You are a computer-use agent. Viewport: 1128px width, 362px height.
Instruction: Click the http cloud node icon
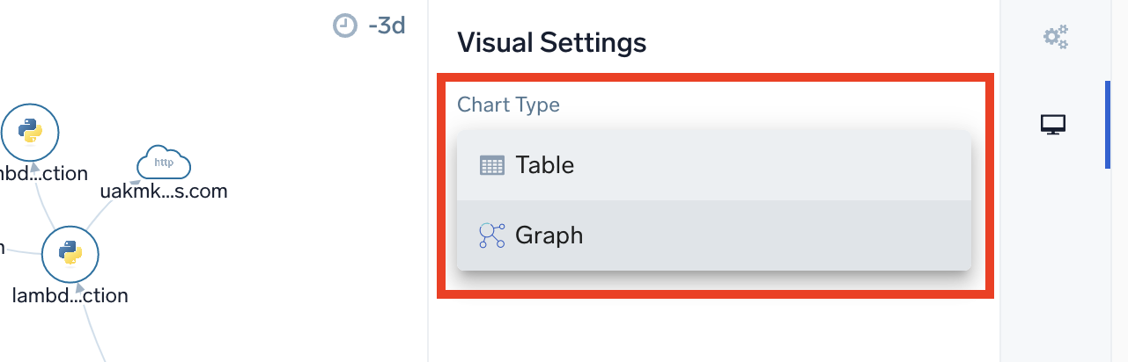[164, 163]
